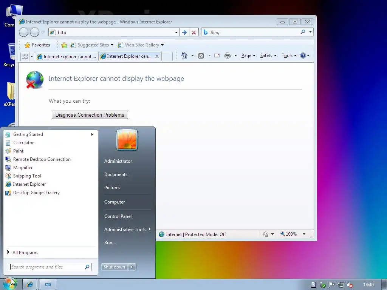Click the Start orb on taskbar
Image resolution: width=387 pixels, height=290 pixels.
pos(9,284)
